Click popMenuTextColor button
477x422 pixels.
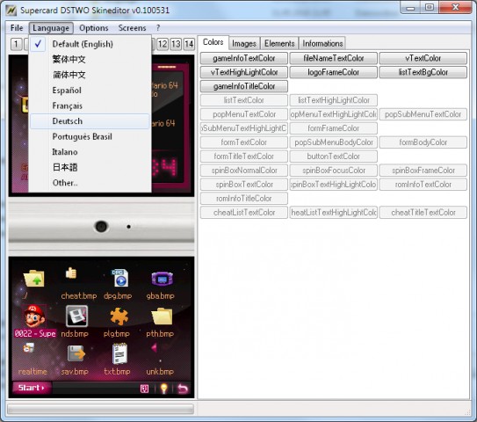pyautogui.click(x=244, y=114)
